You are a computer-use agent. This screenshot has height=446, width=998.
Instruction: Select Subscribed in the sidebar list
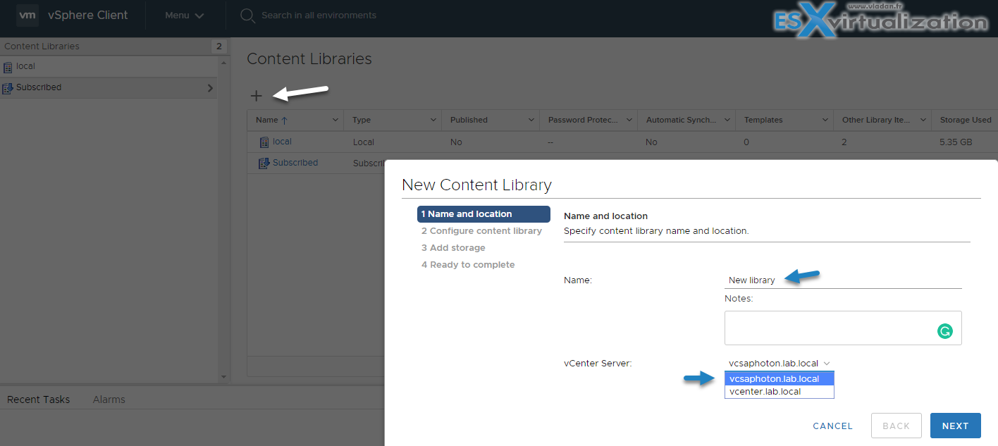[109, 87]
